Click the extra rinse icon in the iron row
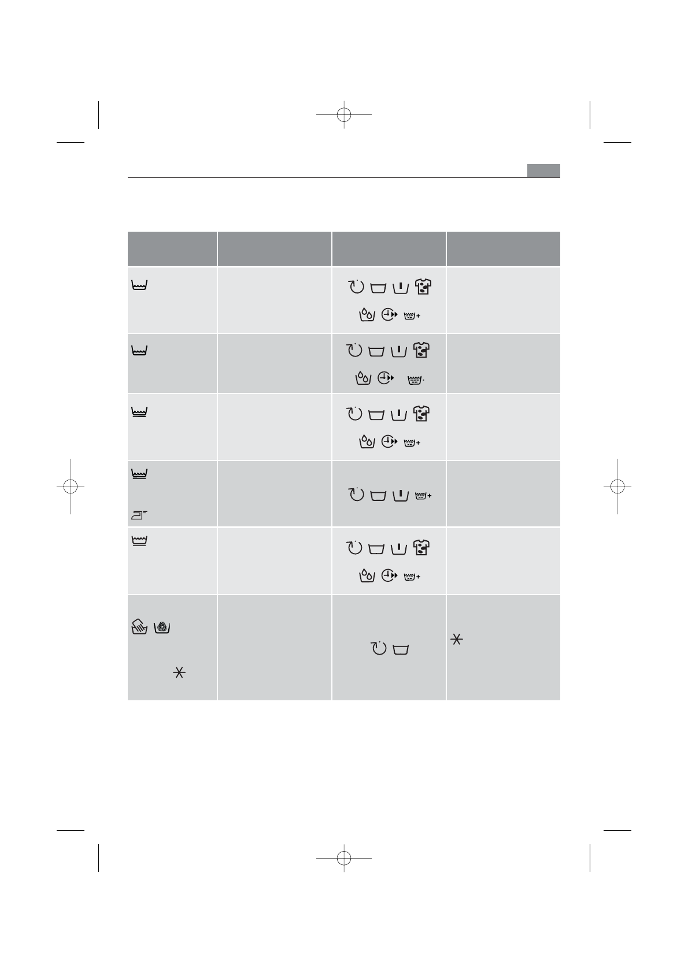 (423, 495)
